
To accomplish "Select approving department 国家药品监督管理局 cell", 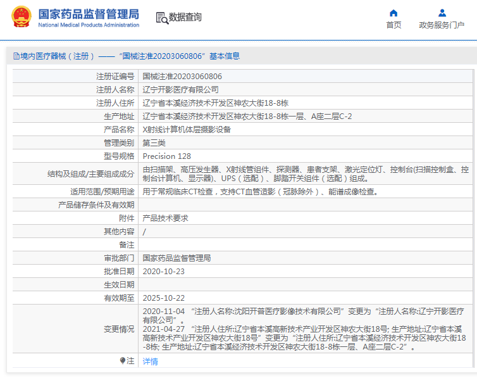I will pos(177,258).
